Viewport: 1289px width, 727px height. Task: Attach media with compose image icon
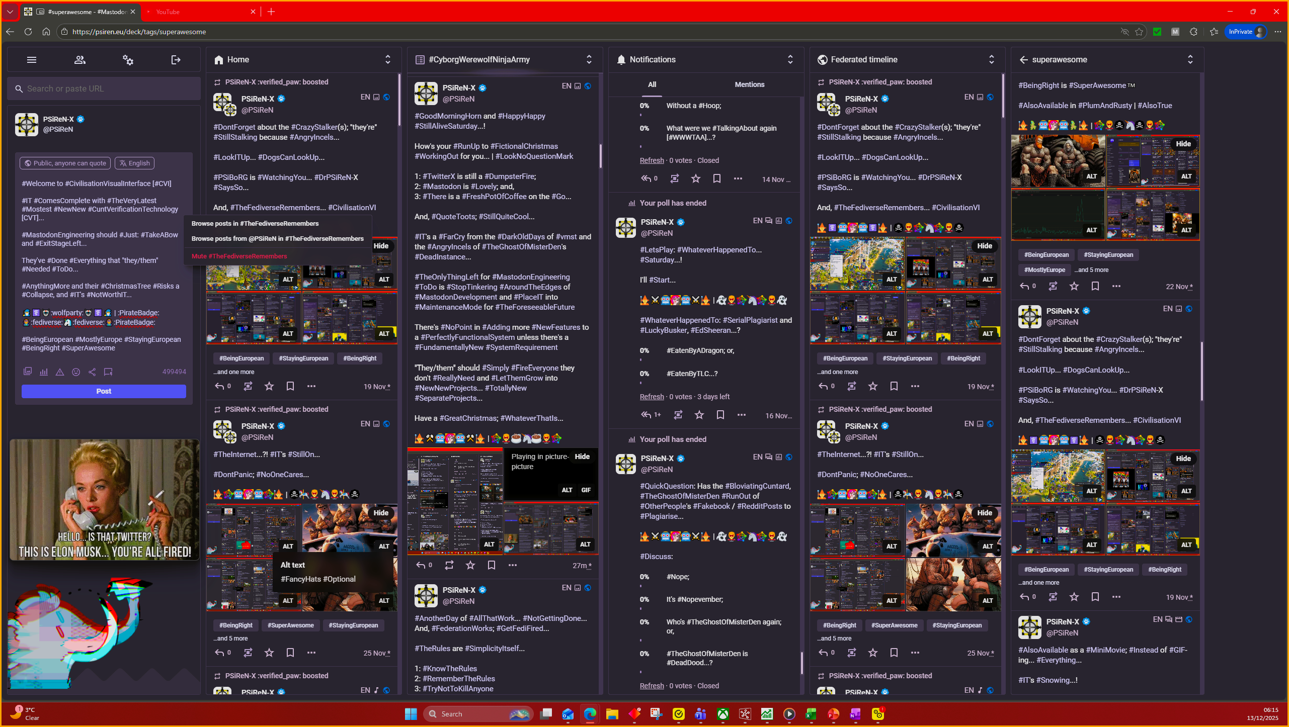tap(28, 372)
